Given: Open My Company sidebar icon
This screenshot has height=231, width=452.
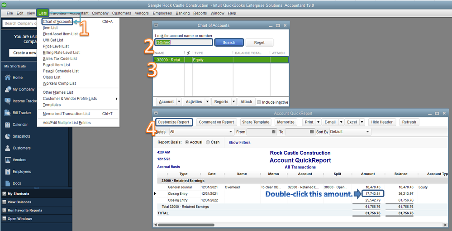Looking at the screenshot, I should pos(8,89).
